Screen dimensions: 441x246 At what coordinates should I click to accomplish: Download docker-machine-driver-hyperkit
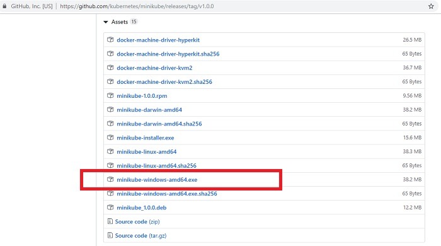[158, 40]
